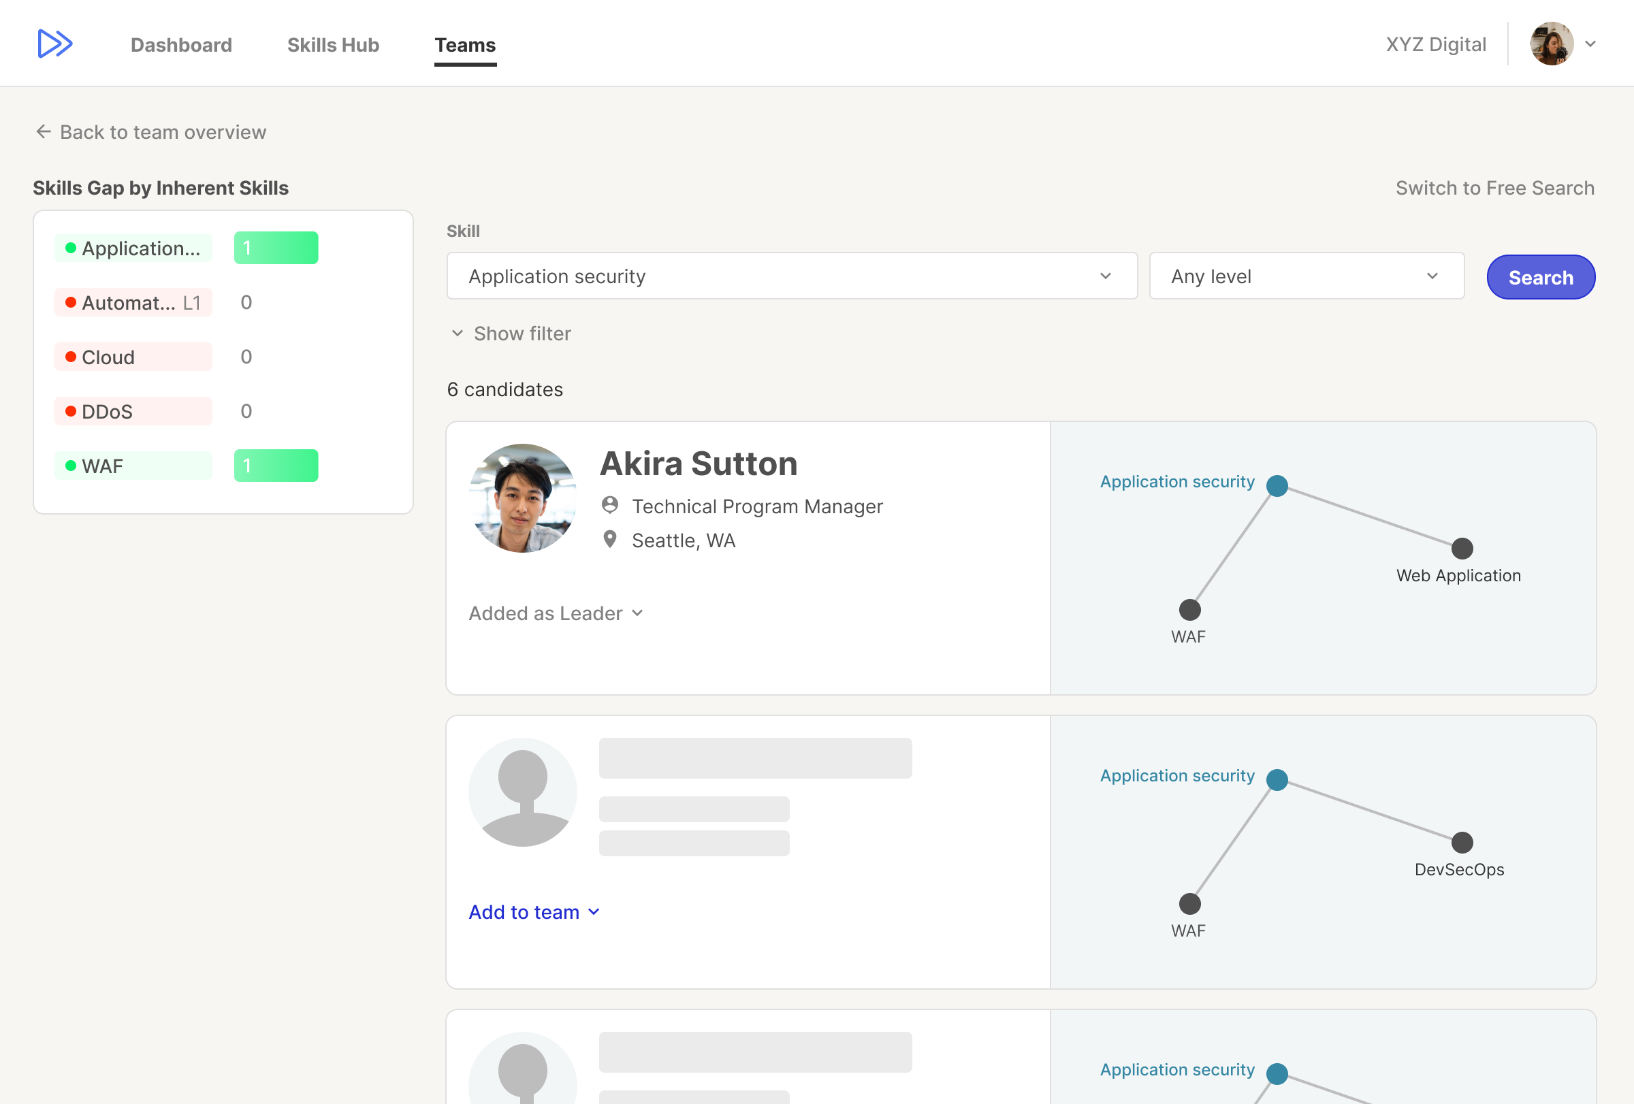Click the back arrow icon
This screenshot has height=1104, width=1634.
pyautogui.click(x=44, y=132)
